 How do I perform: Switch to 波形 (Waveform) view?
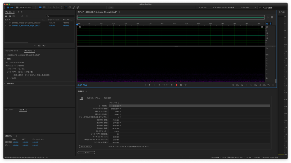click(x=10, y=7)
